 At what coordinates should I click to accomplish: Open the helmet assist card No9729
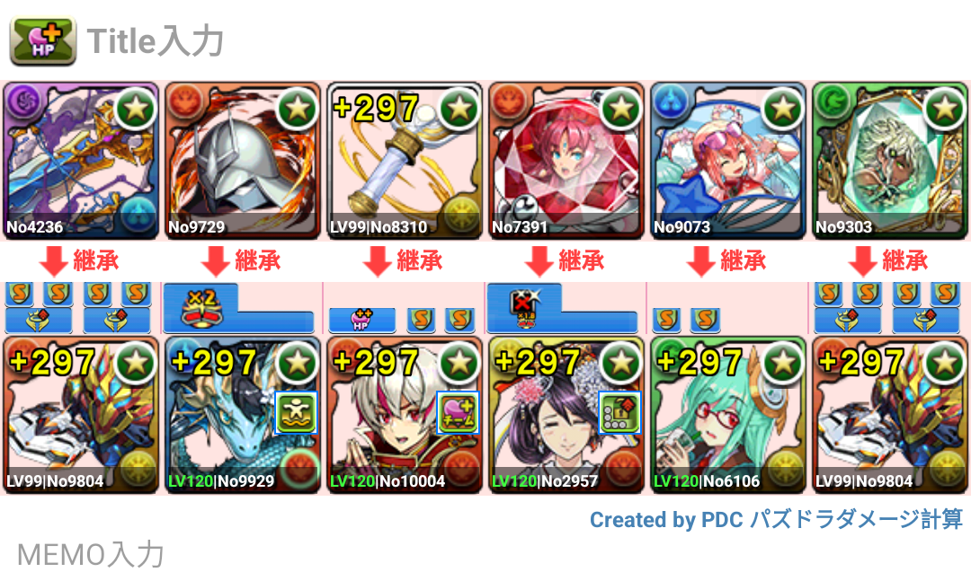(x=243, y=161)
